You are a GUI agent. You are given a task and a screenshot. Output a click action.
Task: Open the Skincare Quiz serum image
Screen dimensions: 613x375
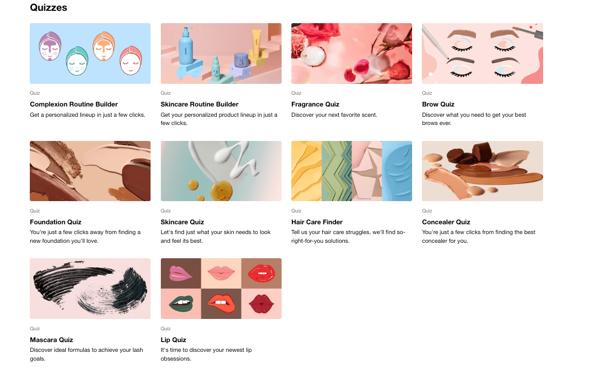click(x=221, y=171)
